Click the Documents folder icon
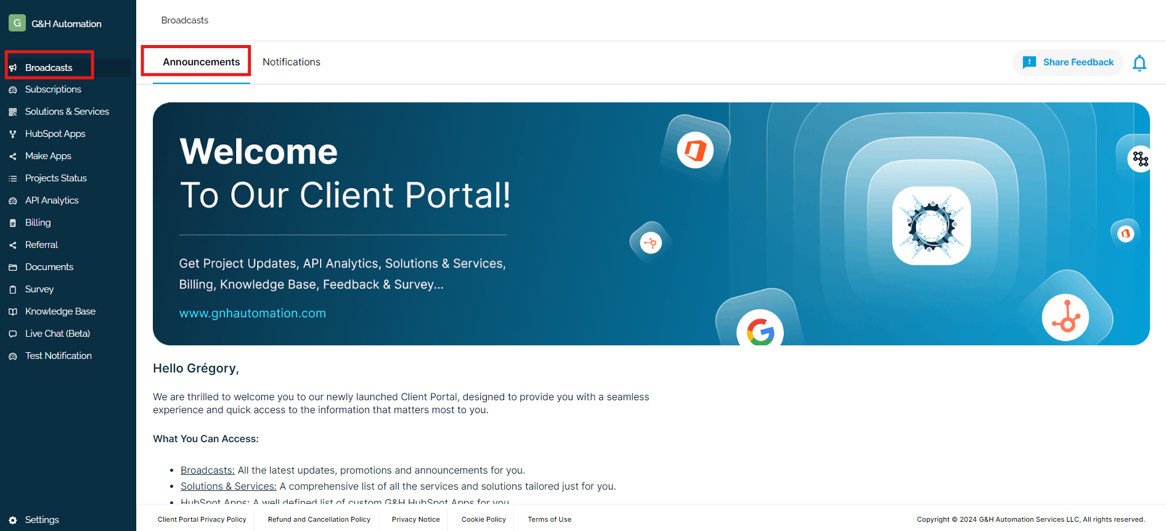Screen dimensions: 1166x531 coord(13,267)
